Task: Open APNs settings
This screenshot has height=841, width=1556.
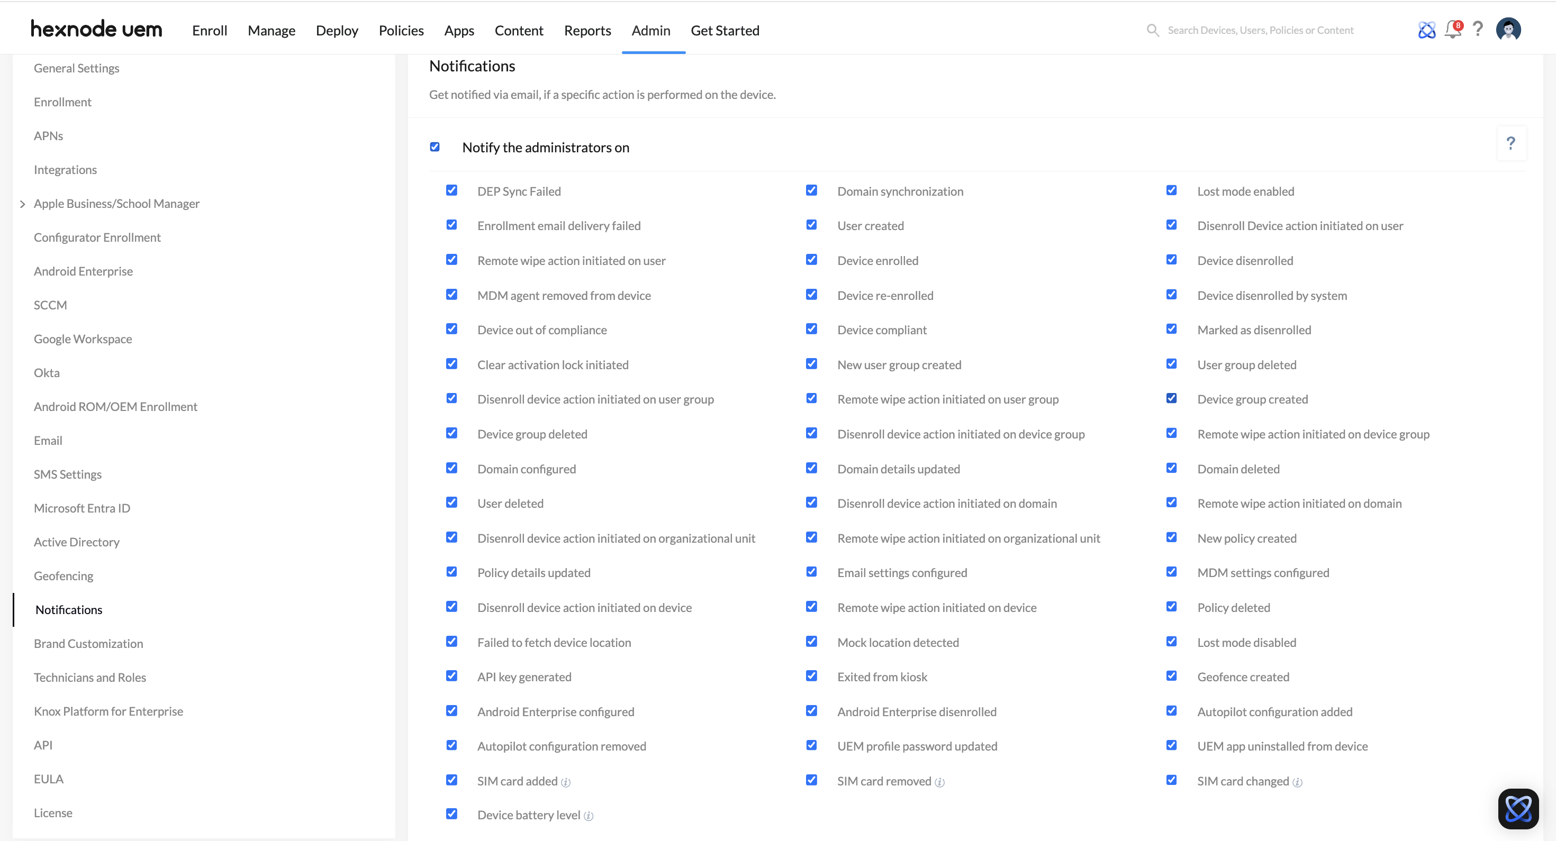Action: [48, 136]
